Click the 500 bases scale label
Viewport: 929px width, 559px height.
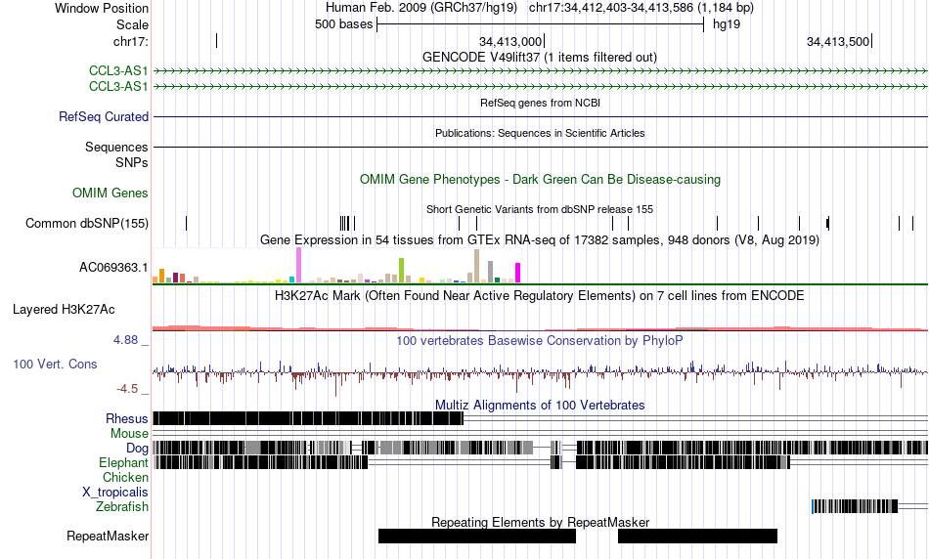click(343, 24)
